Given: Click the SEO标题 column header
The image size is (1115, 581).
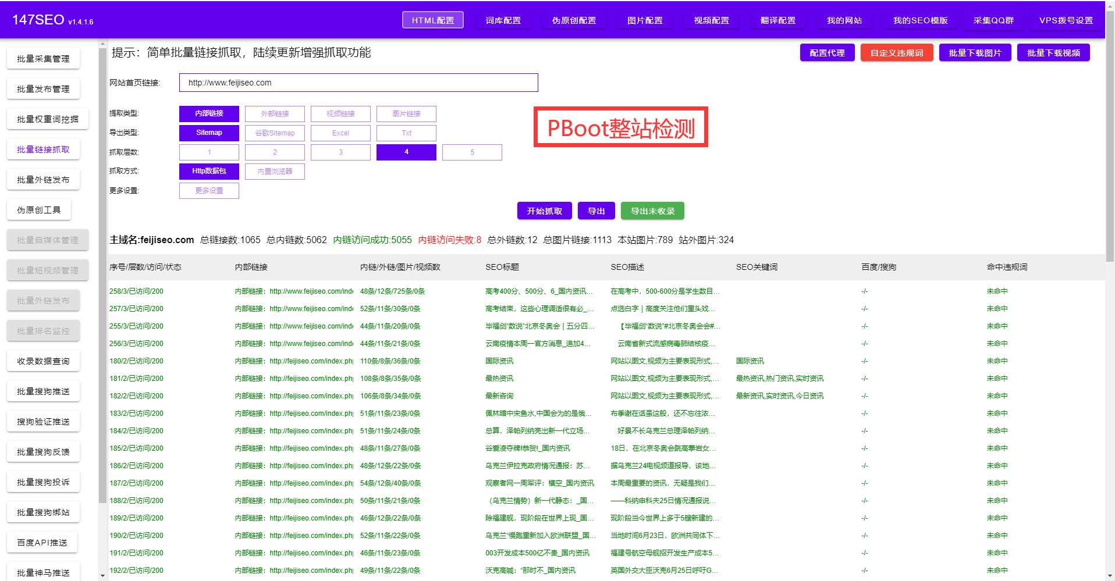Looking at the screenshot, I should click(x=502, y=267).
